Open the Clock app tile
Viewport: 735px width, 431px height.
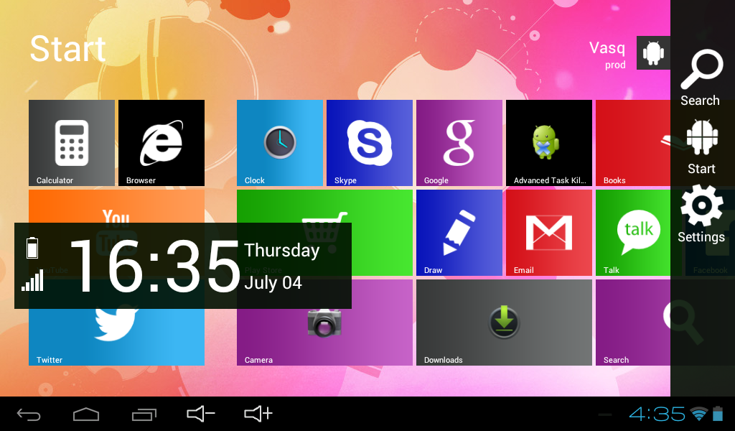click(x=280, y=143)
